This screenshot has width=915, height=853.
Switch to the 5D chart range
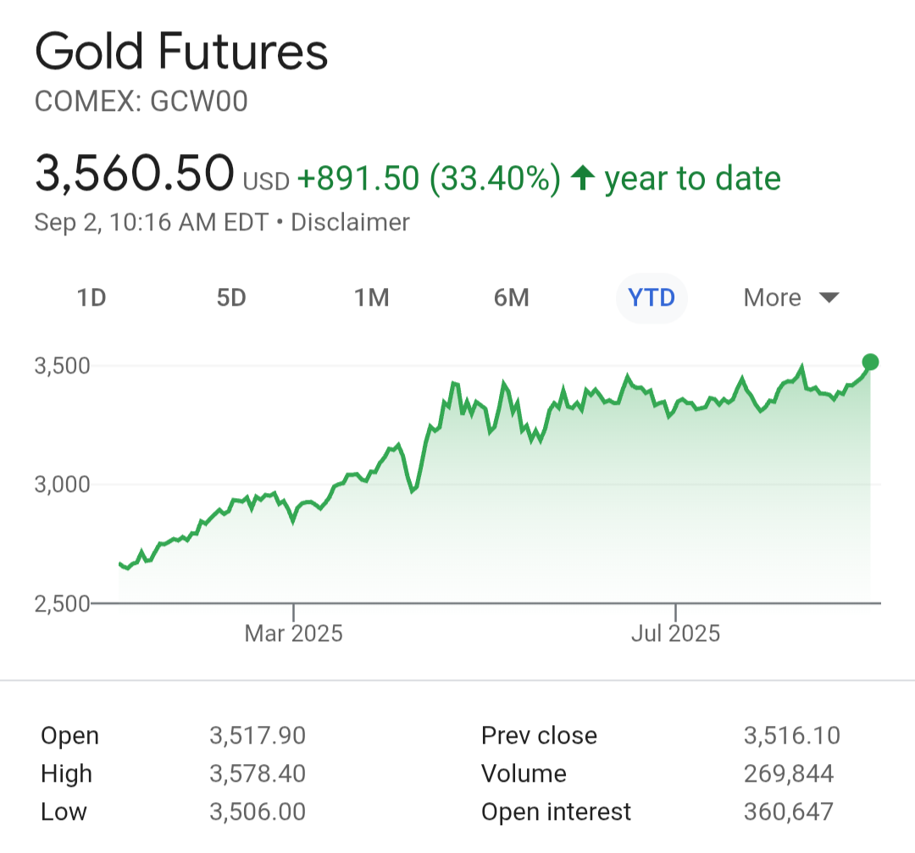click(231, 298)
